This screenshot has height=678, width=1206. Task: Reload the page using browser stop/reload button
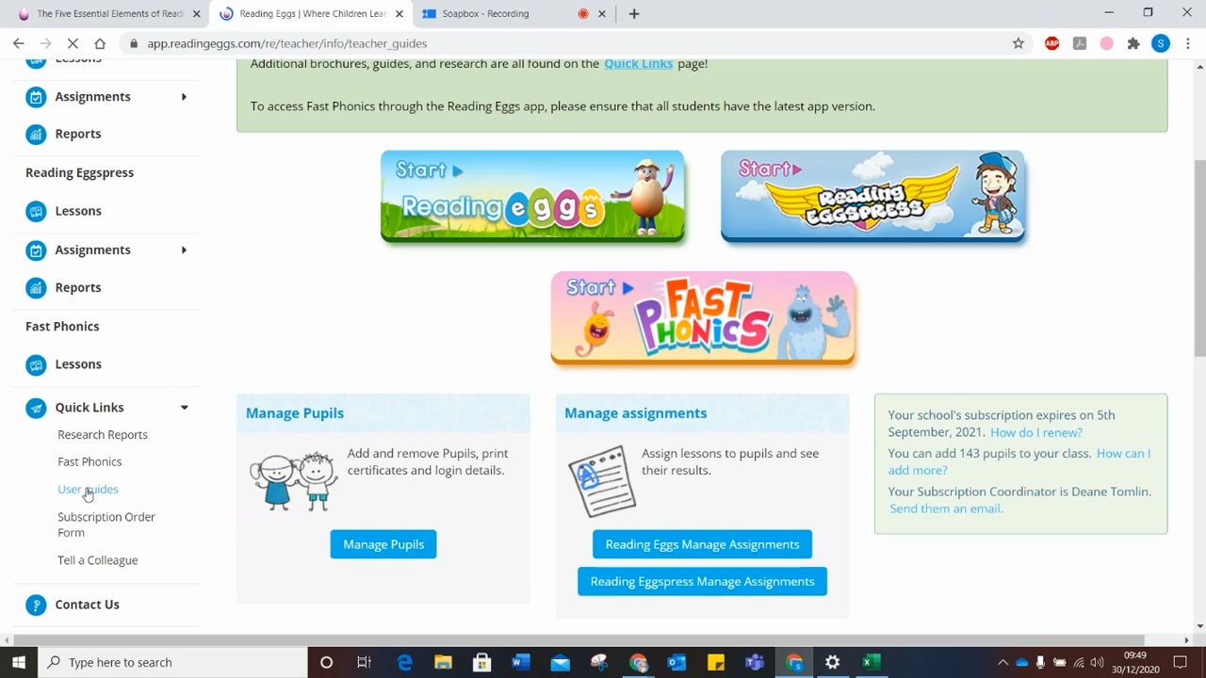(73, 43)
